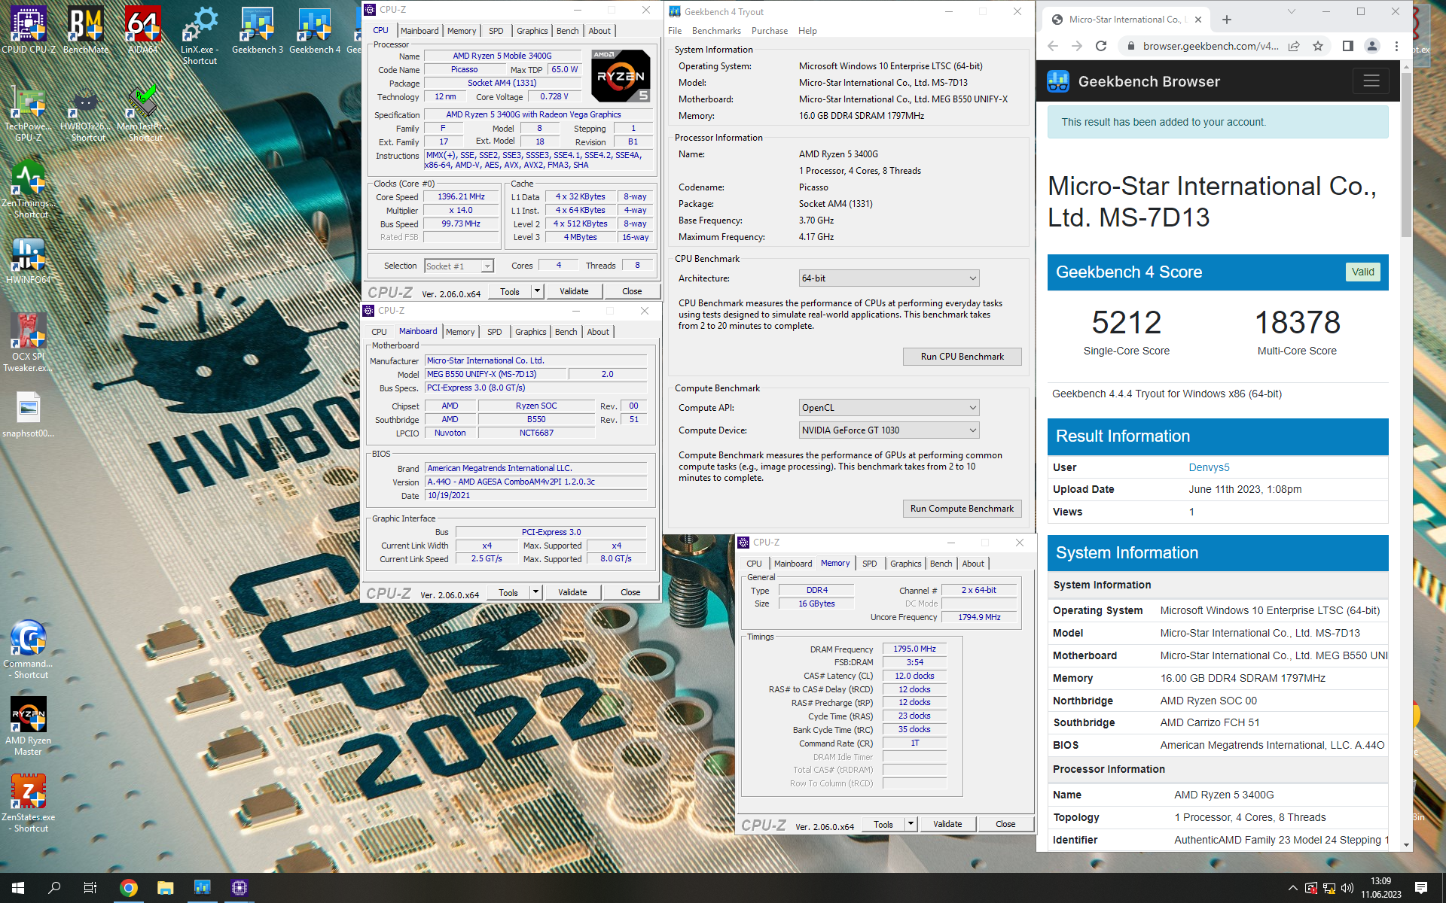Open File Explorer from the taskbar
Image resolution: width=1446 pixels, height=903 pixels.
[x=166, y=888]
